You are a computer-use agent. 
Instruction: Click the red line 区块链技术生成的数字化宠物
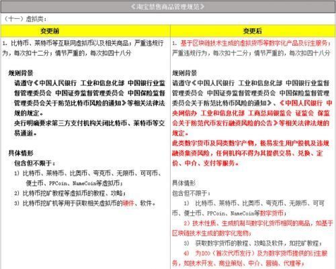tap(212, 233)
